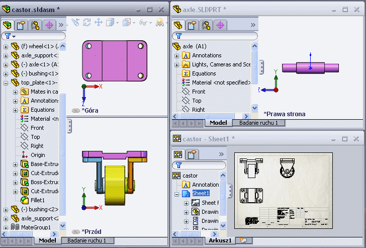Viewport: 366px width, 248px height.
Task: Click the Add Sheet icon beside Arkusz1
Action: point(243,240)
